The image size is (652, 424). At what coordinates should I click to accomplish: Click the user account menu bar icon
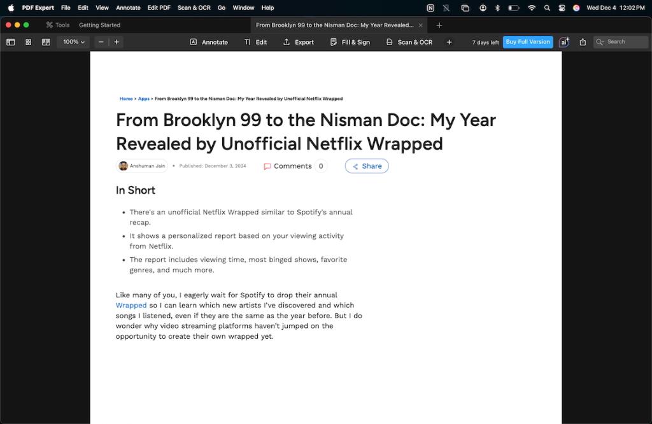click(x=483, y=8)
